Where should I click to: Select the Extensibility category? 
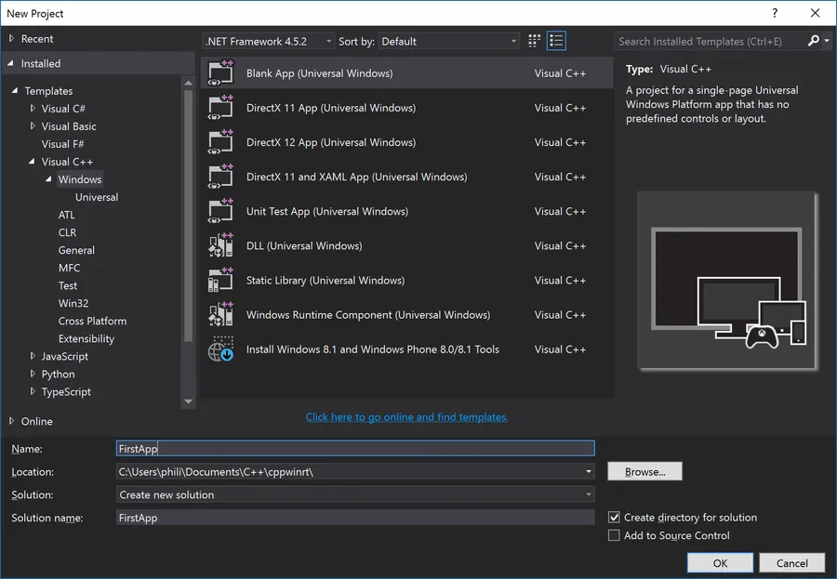click(86, 338)
